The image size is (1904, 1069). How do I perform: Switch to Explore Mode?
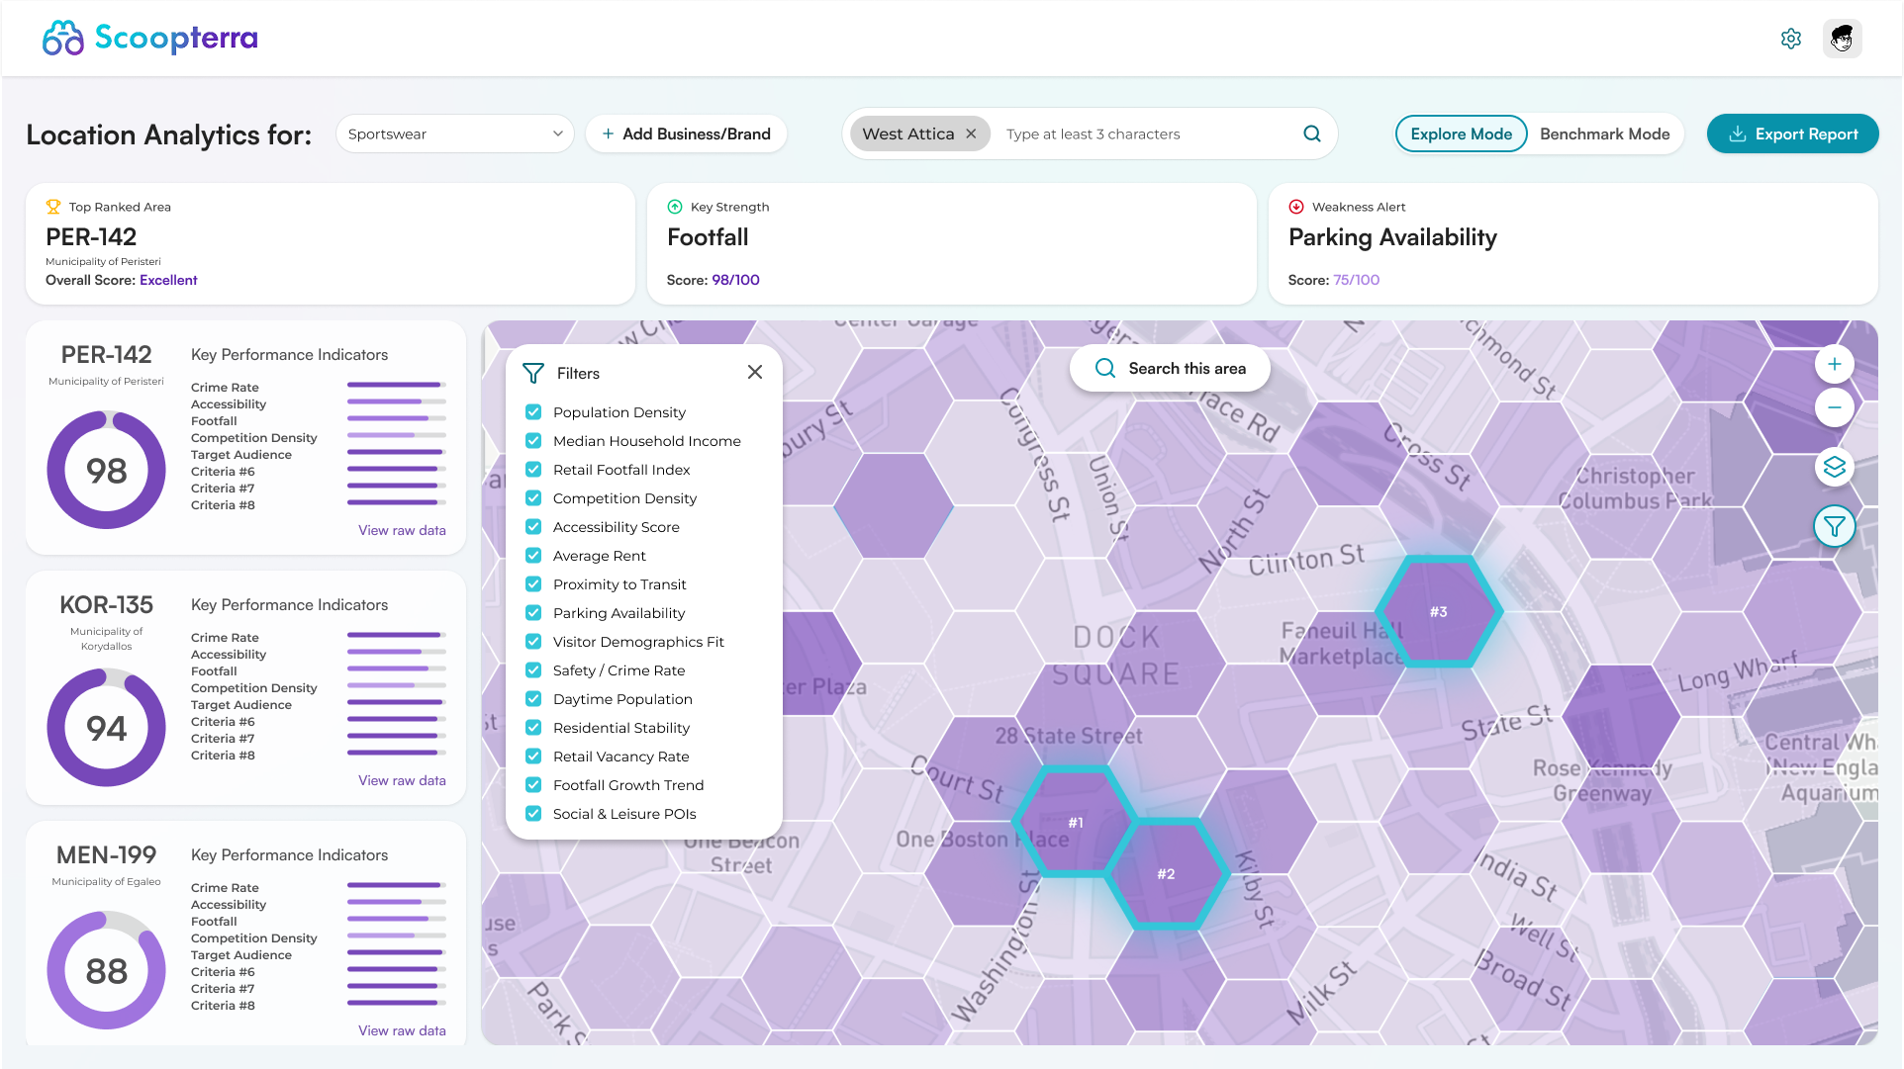[x=1461, y=134]
